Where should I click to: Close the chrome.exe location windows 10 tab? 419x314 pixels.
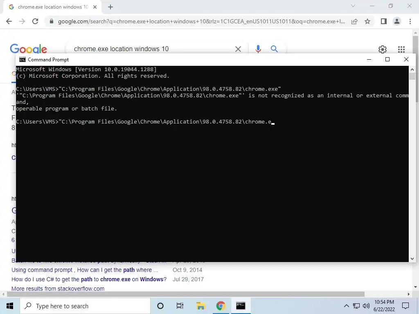95,7
